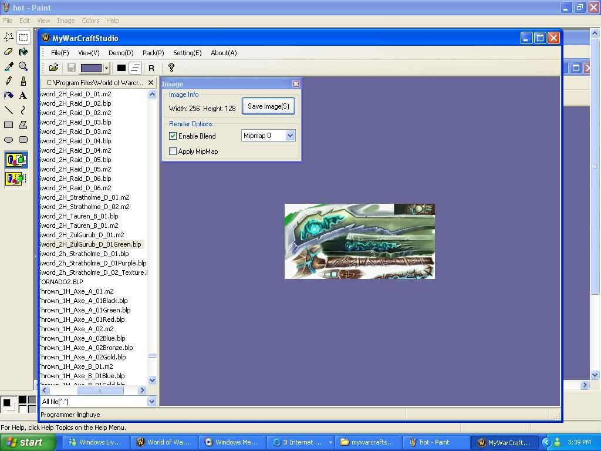The height and width of the screenshot is (451, 601).
Task: Select the Brush tool in Paint
Action: tap(23, 81)
